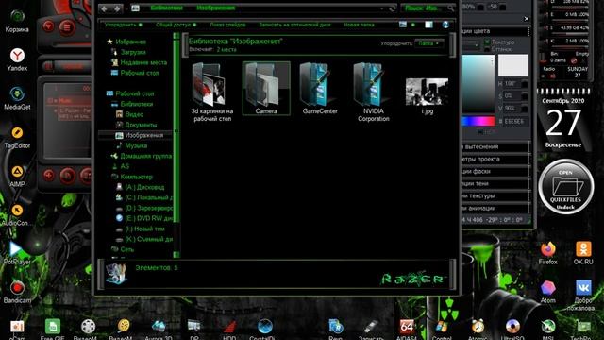Select Музыка under Библиотеки
Viewport: 604px width, 340px height.
tap(136, 145)
